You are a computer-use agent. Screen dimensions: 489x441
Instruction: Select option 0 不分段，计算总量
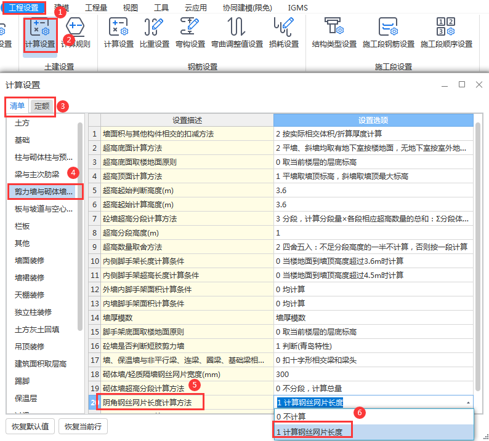tap(373, 388)
